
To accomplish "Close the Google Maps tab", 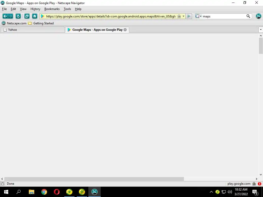I will click(x=125, y=30).
